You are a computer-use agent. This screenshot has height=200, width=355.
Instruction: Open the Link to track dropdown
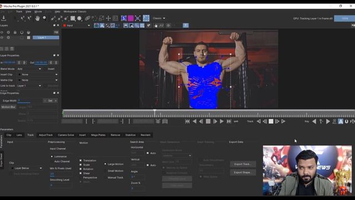[x=29, y=86]
